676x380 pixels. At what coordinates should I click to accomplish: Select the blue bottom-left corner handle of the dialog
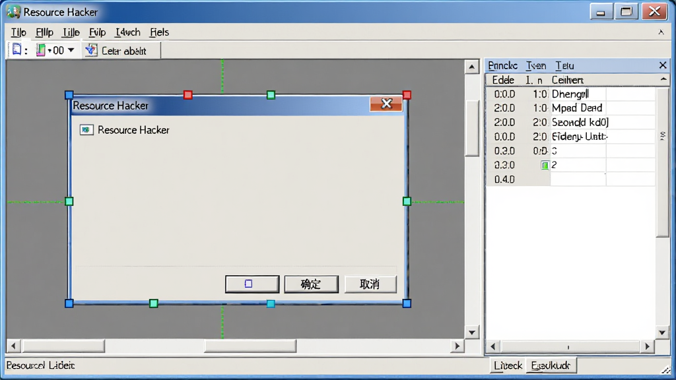[69, 303]
